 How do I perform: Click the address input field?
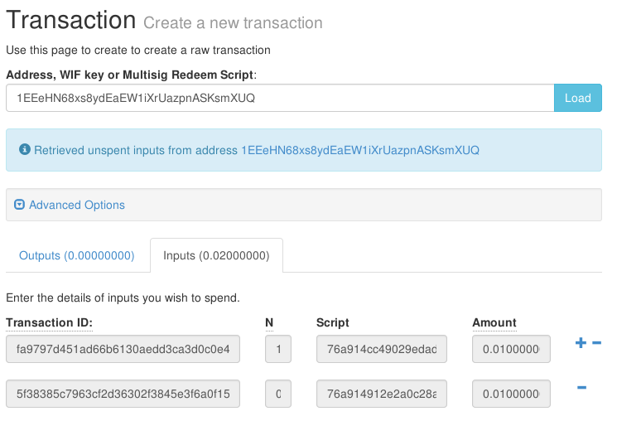tap(279, 98)
